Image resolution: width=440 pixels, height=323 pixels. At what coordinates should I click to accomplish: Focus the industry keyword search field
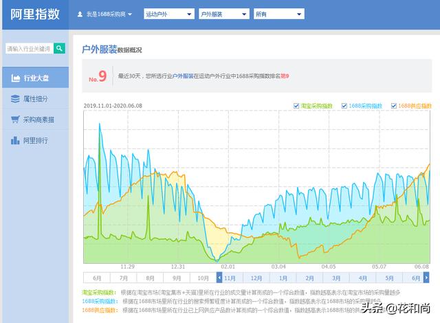[x=29, y=49]
